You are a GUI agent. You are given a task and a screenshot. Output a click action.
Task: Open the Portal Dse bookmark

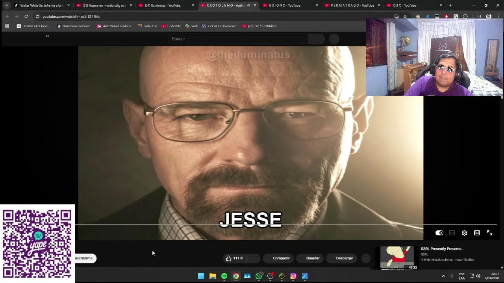point(148,26)
